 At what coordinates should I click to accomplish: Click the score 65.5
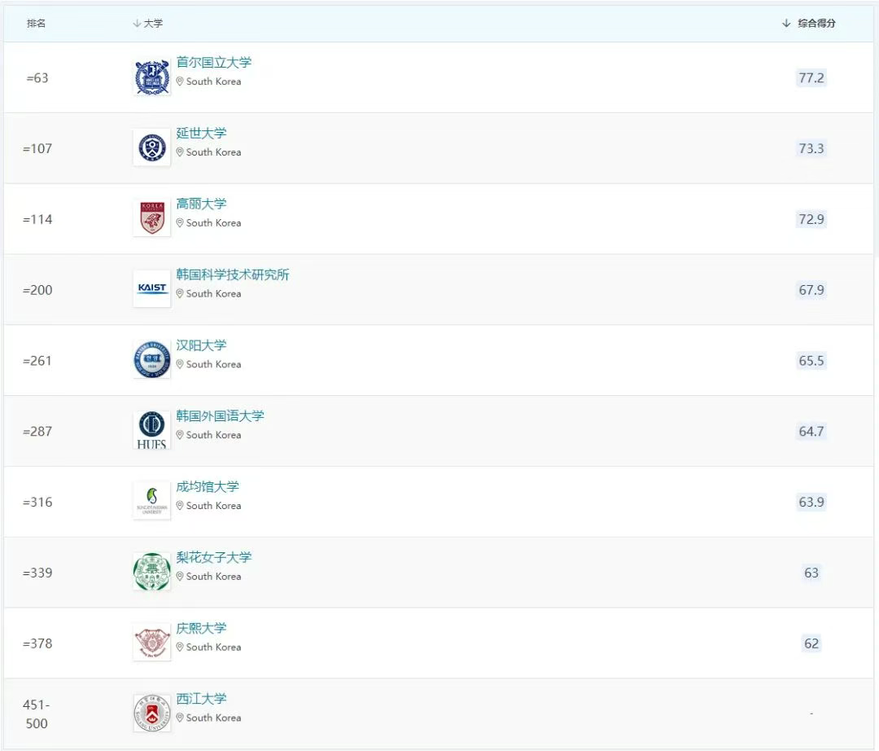[x=811, y=361]
